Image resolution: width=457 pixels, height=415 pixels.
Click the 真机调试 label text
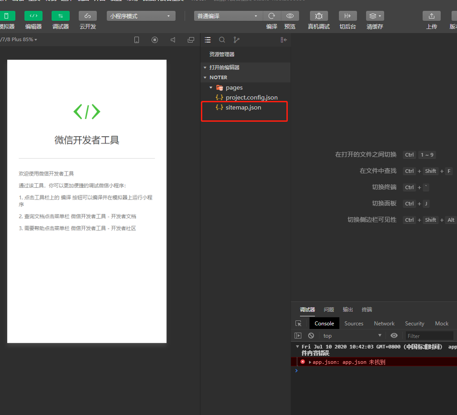point(319,27)
